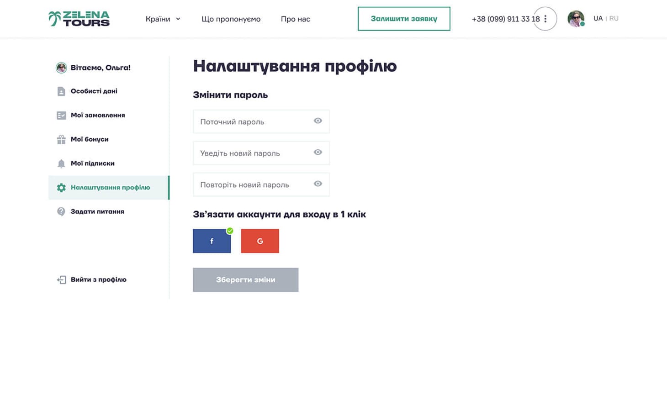
Task: Click the logout icon beside Вийти з профілю
Action: 60,279
